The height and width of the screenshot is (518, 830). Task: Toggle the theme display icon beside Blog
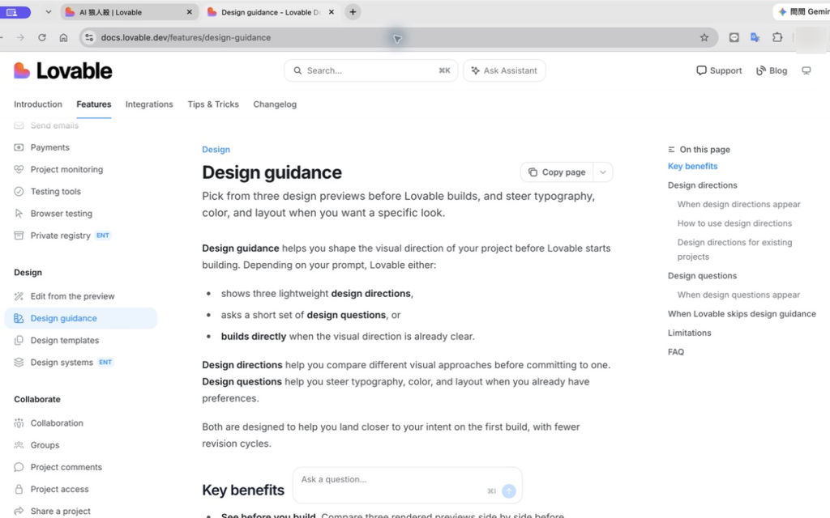[x=806, y=71]
